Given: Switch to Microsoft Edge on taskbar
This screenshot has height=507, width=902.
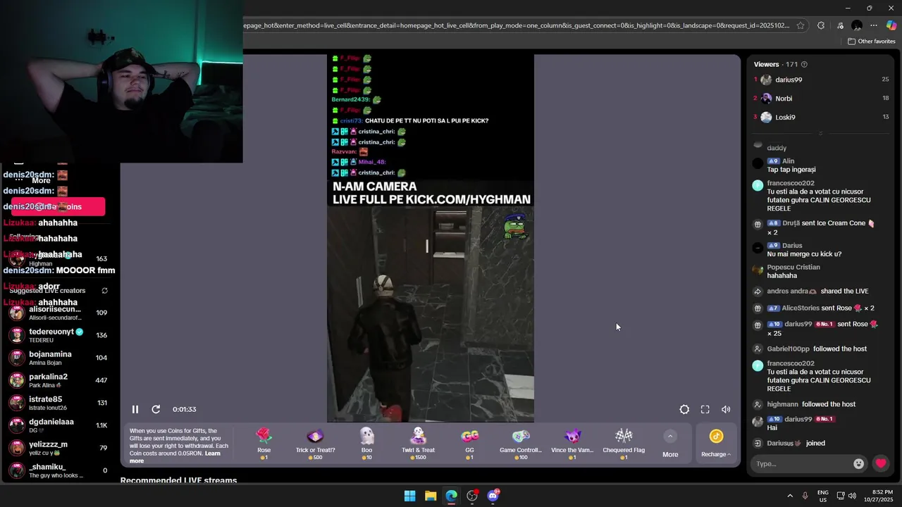Looking at the screenshot, I should pyautogui.click(x=451, y=496).
